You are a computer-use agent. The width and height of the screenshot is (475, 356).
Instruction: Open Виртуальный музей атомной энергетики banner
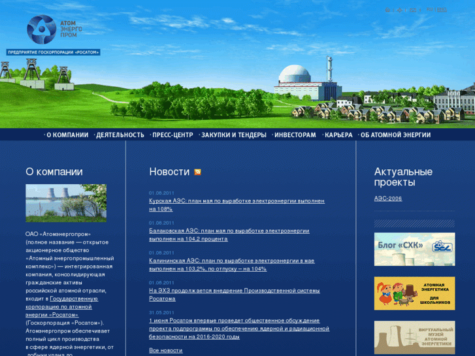pyautogui.click(x=414, y=338)
